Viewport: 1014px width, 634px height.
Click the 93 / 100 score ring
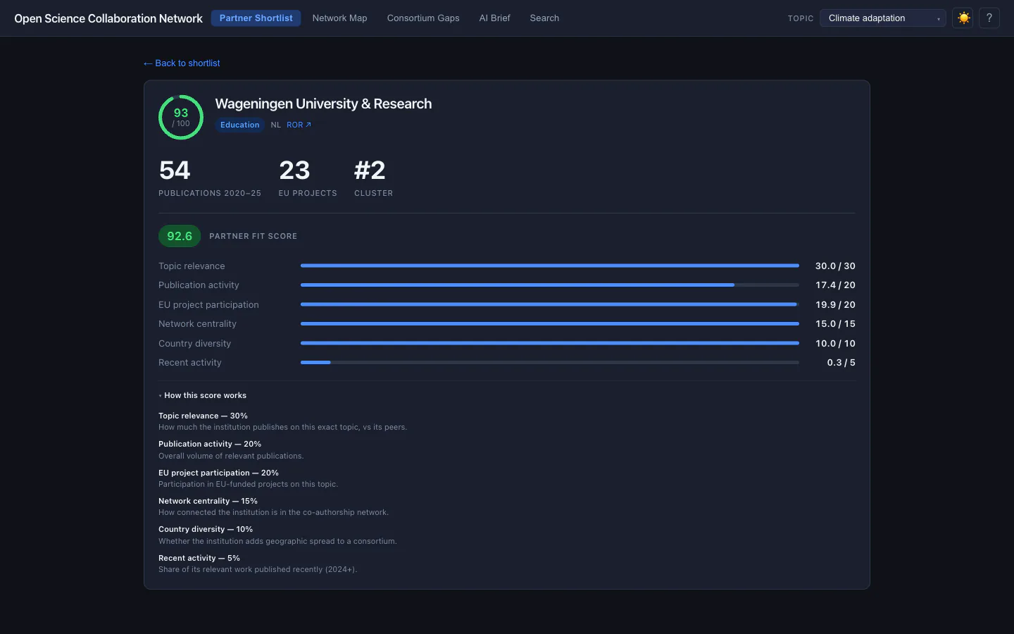click(x=181, y=117)
